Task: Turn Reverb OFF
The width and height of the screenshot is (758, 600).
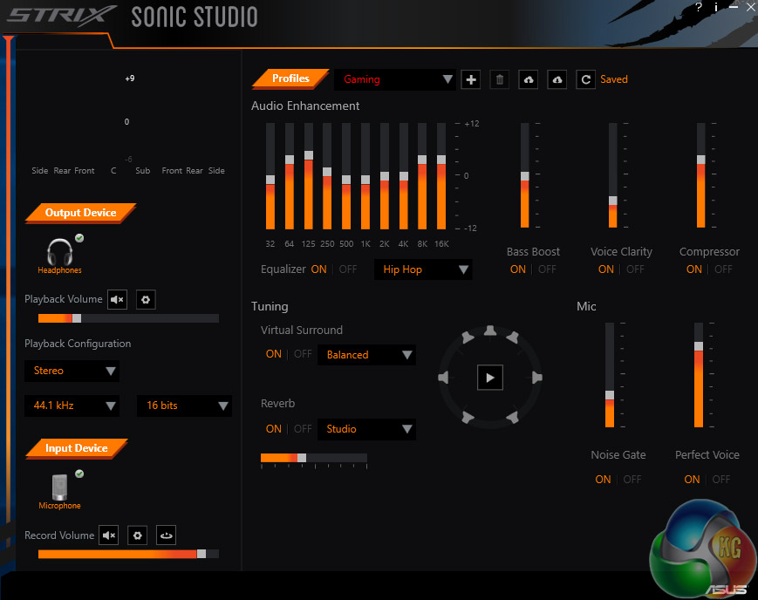Action: (303, 429)
